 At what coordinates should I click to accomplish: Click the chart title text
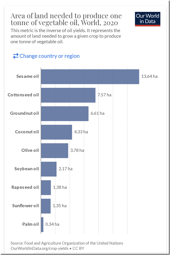click(x=66, y=19)
